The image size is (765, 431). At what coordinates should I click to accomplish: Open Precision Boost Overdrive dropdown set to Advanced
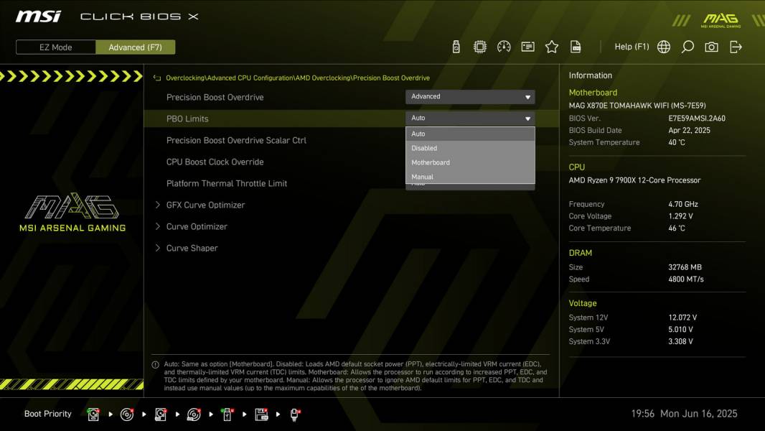[470, 97]
